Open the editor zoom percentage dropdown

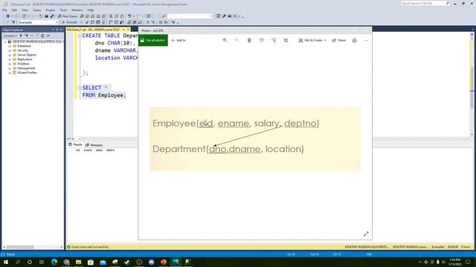coord(80,139)
